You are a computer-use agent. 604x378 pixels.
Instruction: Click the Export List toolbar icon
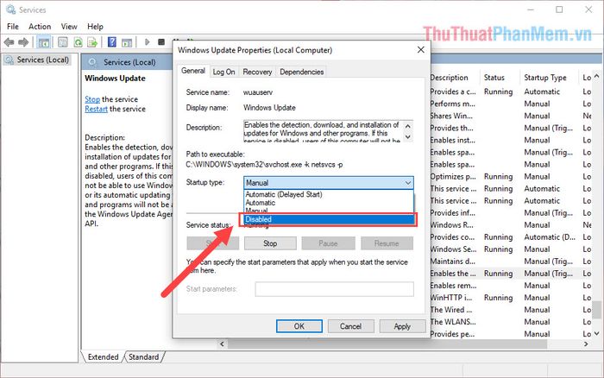[92, 42]
